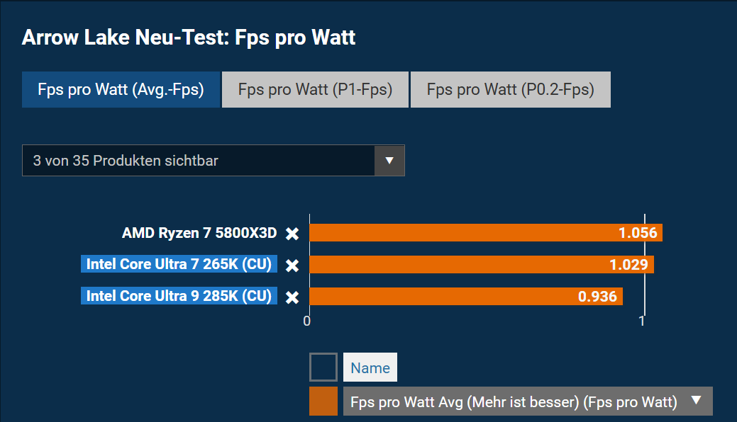Click the 'Arrow Lake Neu-Test: Fps pro Watt' heading
The image size is (737, 422).
point(189,38)
